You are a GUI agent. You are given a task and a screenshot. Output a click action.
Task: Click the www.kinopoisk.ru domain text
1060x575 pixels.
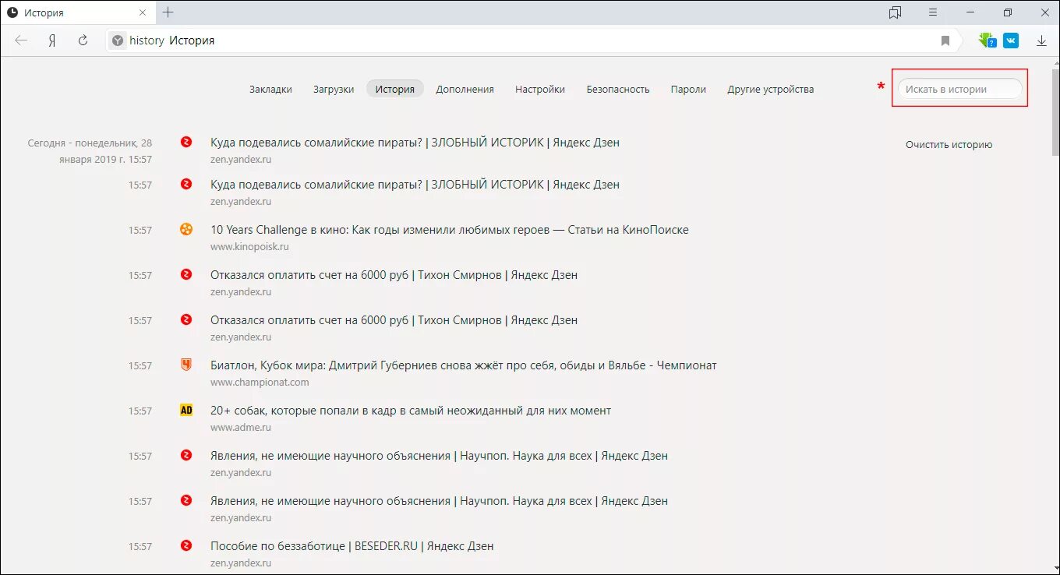click(249, 246)
